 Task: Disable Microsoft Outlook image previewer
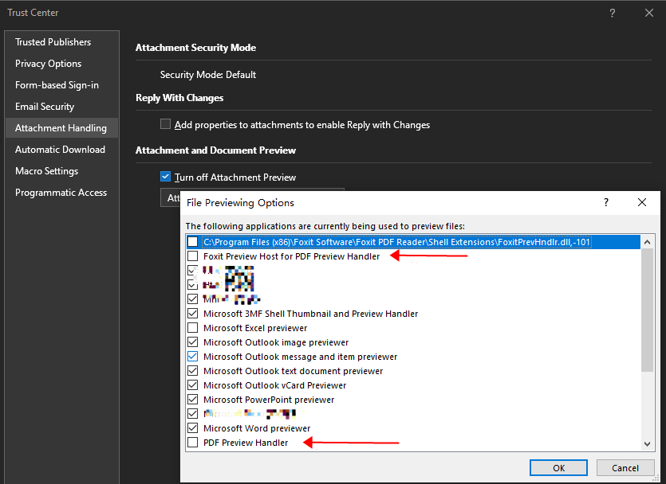193,342
